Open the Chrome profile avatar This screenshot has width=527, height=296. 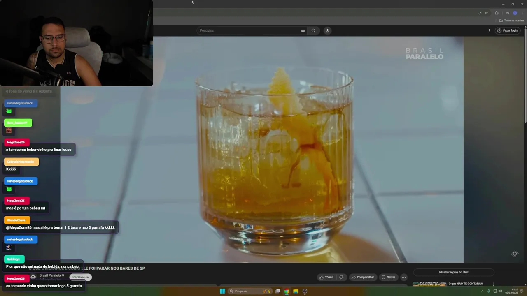click(515, 13)
